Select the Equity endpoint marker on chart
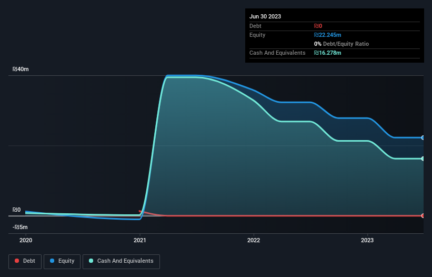The height and width of the screenshot is (277, 432). 423,137
